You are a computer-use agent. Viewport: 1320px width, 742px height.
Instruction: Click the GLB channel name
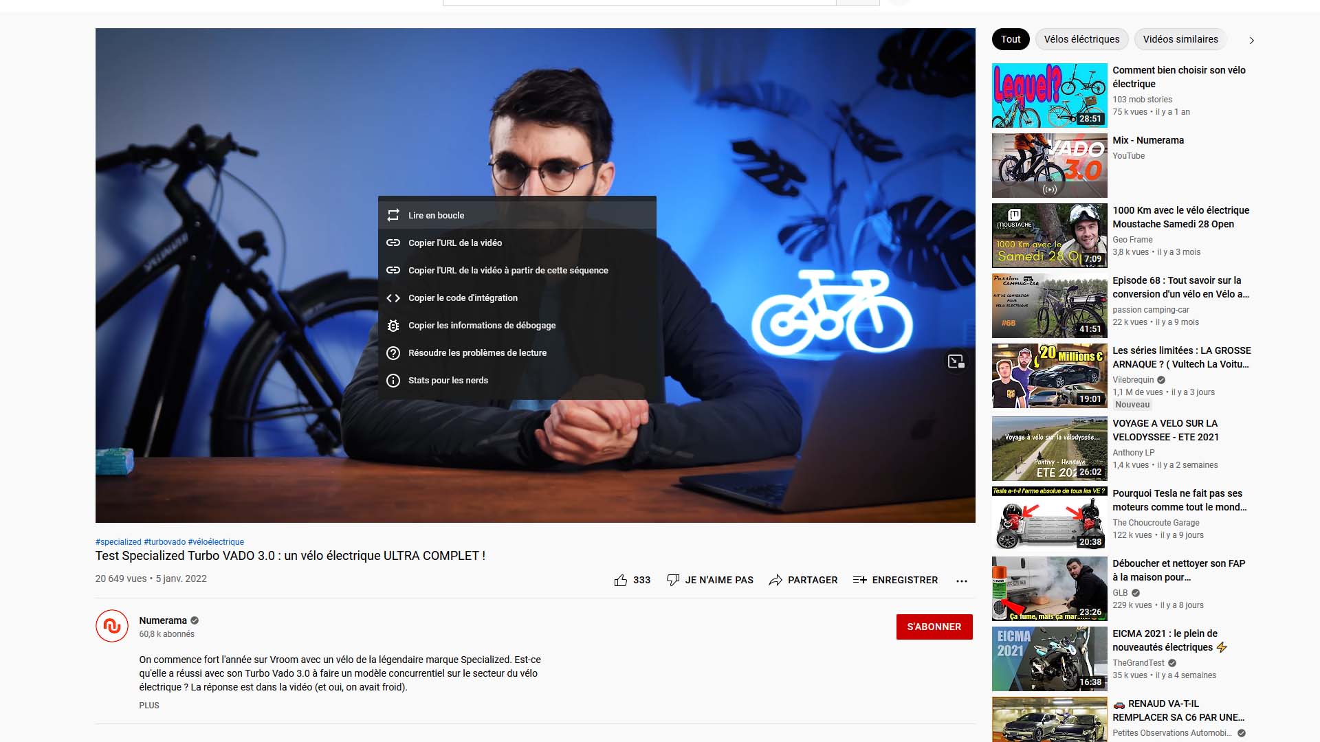[1120, 593]
